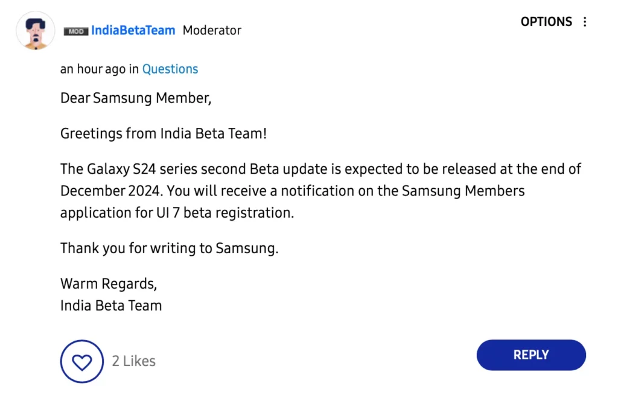Click 'UI 7 beta registration' text

pos(225,213)
